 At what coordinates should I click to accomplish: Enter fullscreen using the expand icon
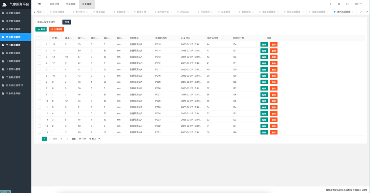pyautogui.click(x=347, y=4)
